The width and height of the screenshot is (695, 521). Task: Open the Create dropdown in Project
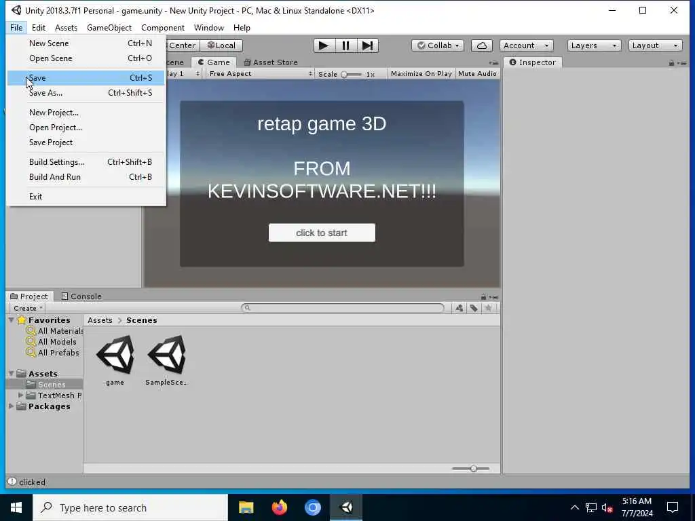(x=27, y=309)
